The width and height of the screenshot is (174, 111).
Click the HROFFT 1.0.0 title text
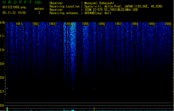[x=22, y=2]
